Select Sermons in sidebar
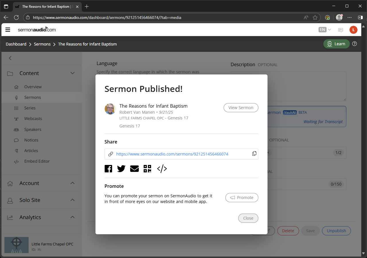Screen dimensions: 367x258 pyautogui.click(x=42, y=97)
